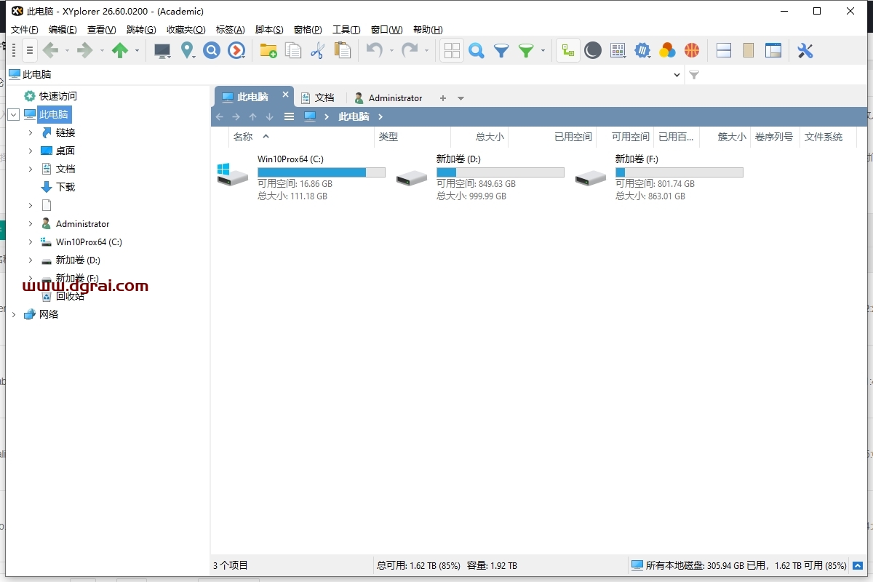
Task: Click the blue circular magnifier icon
Action: pos(212,51)
